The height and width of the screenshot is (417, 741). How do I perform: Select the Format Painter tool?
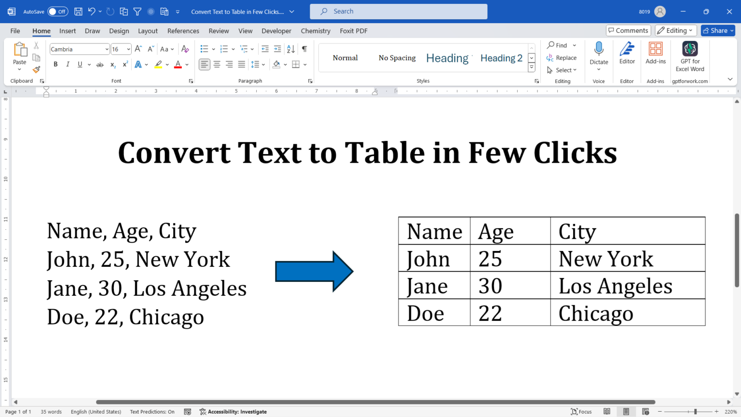click(x=36, y=69)
